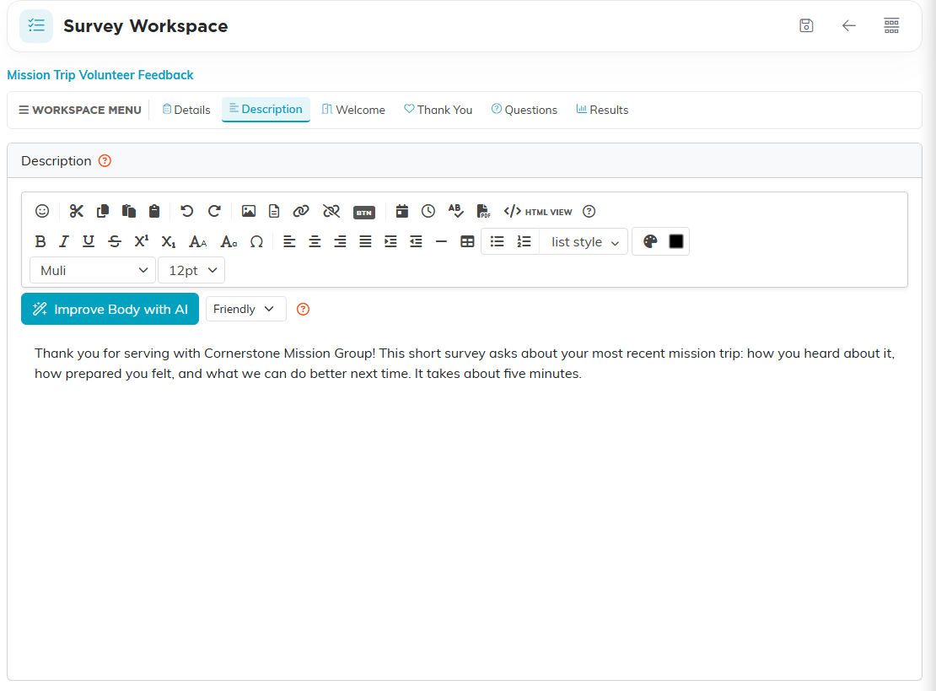Viewport: 936px width, 691px height.
Task: Toggle italic formatting
Action: coord(64,241)
